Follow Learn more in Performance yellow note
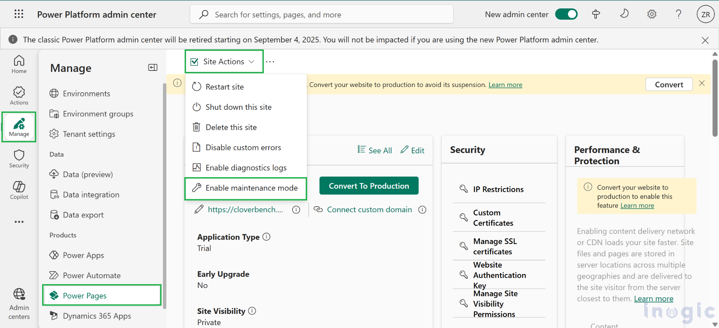Image resolution: width=719 pixels, height=328 pixels. 637,206
